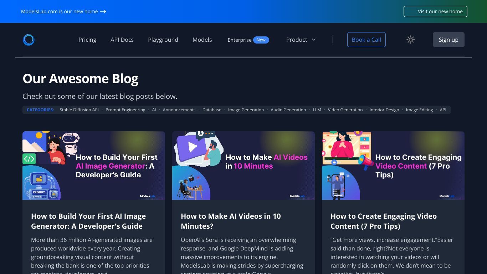
Task: Click the ModelsLab circular logo
Action: 29,40
